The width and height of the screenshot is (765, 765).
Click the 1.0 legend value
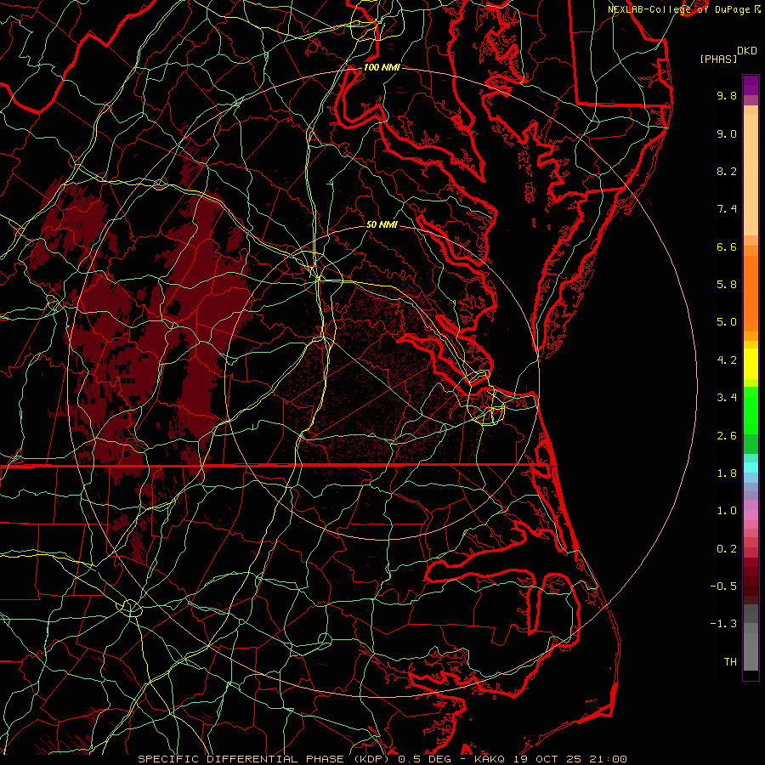coord(727,511)
